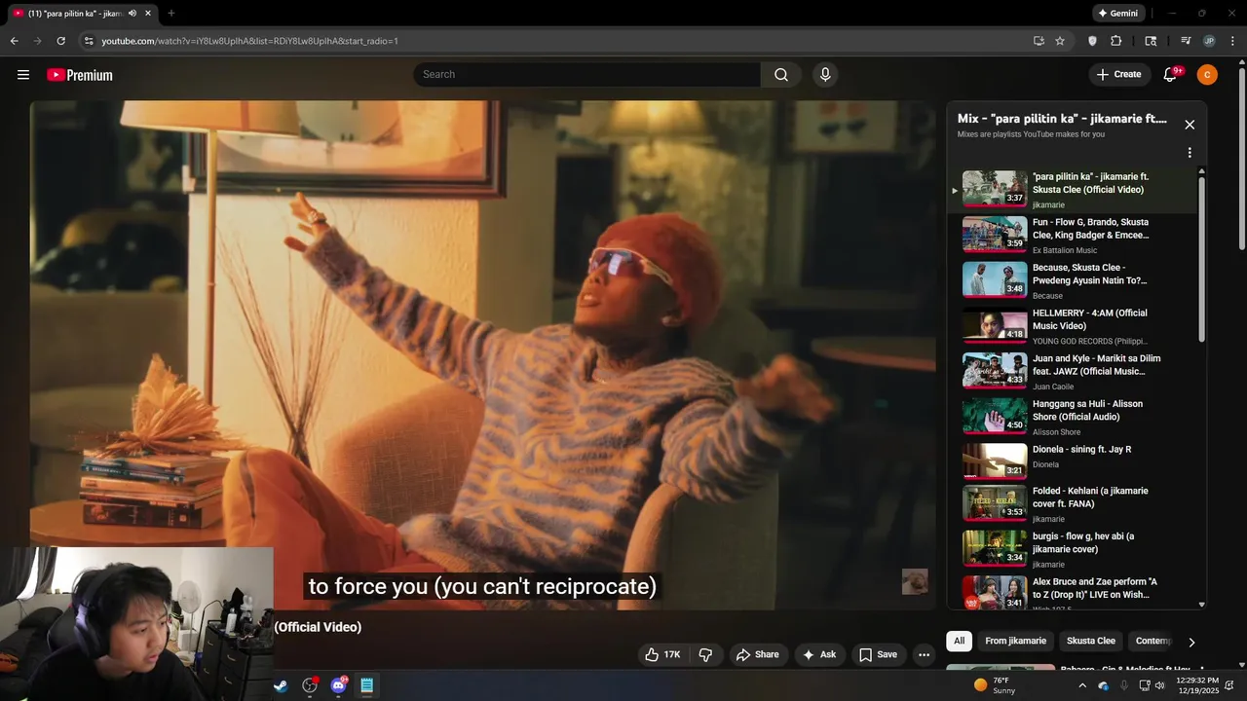Open the Mix playlist options menu
The image size is (1247, 701).
pyautogui.click(x=1190, y=153)
